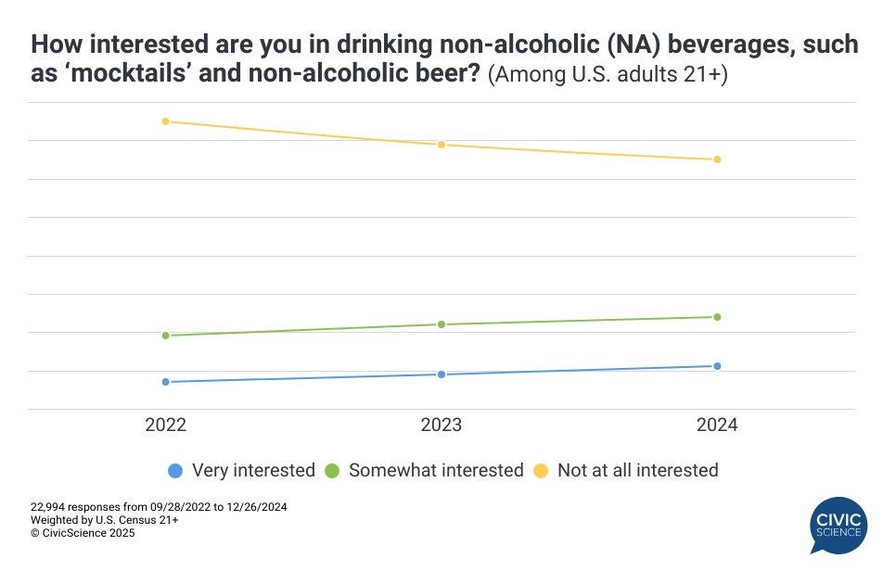The image size is (896, 571).
Task: Click the green Somewhat interested legend dot
Action: [332, 471]
